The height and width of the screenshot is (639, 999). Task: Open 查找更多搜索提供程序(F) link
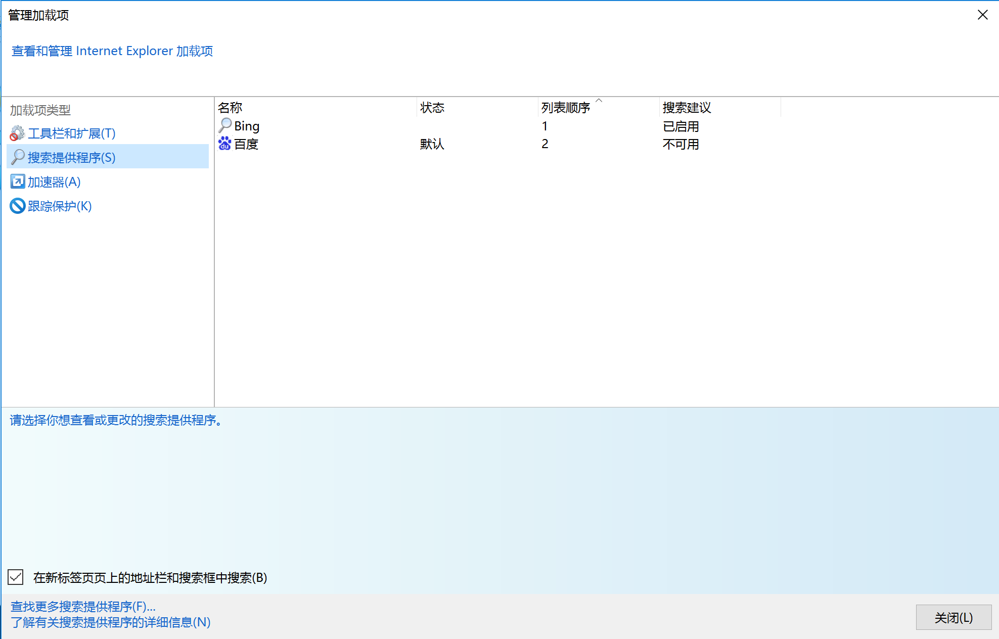coord(83,606)
